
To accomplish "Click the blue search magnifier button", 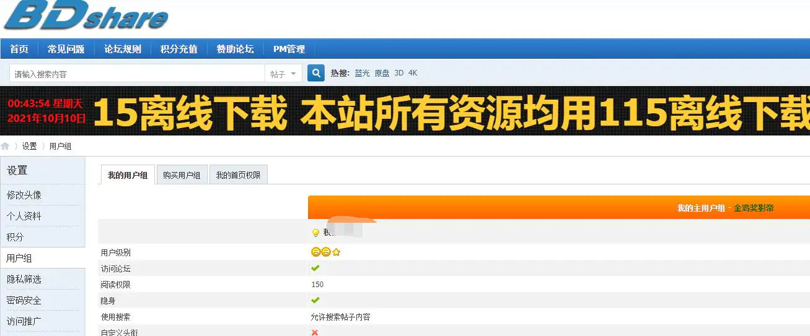I will coord(316,73).
